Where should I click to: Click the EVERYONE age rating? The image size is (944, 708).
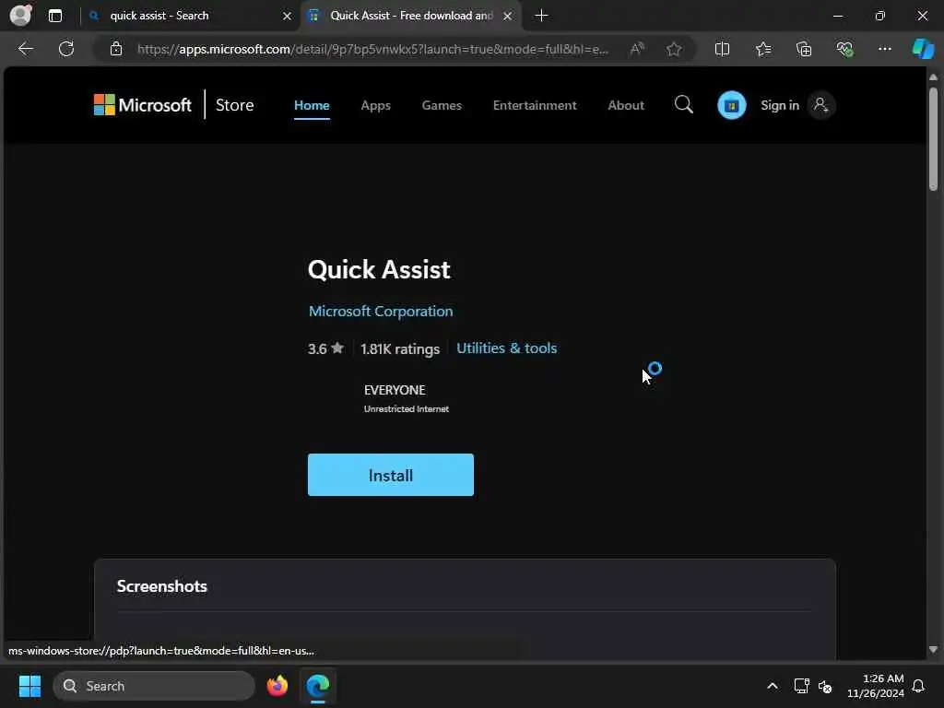(x=395, y=390)
